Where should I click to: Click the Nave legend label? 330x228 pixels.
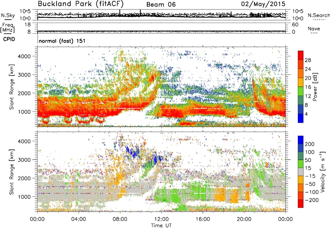(x=313, y=29)
